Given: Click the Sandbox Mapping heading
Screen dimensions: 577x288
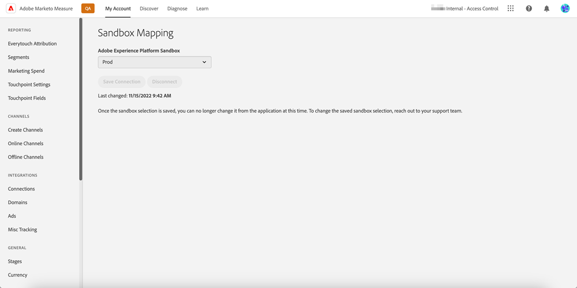Looking at the screenshot, I should point(136,33).
